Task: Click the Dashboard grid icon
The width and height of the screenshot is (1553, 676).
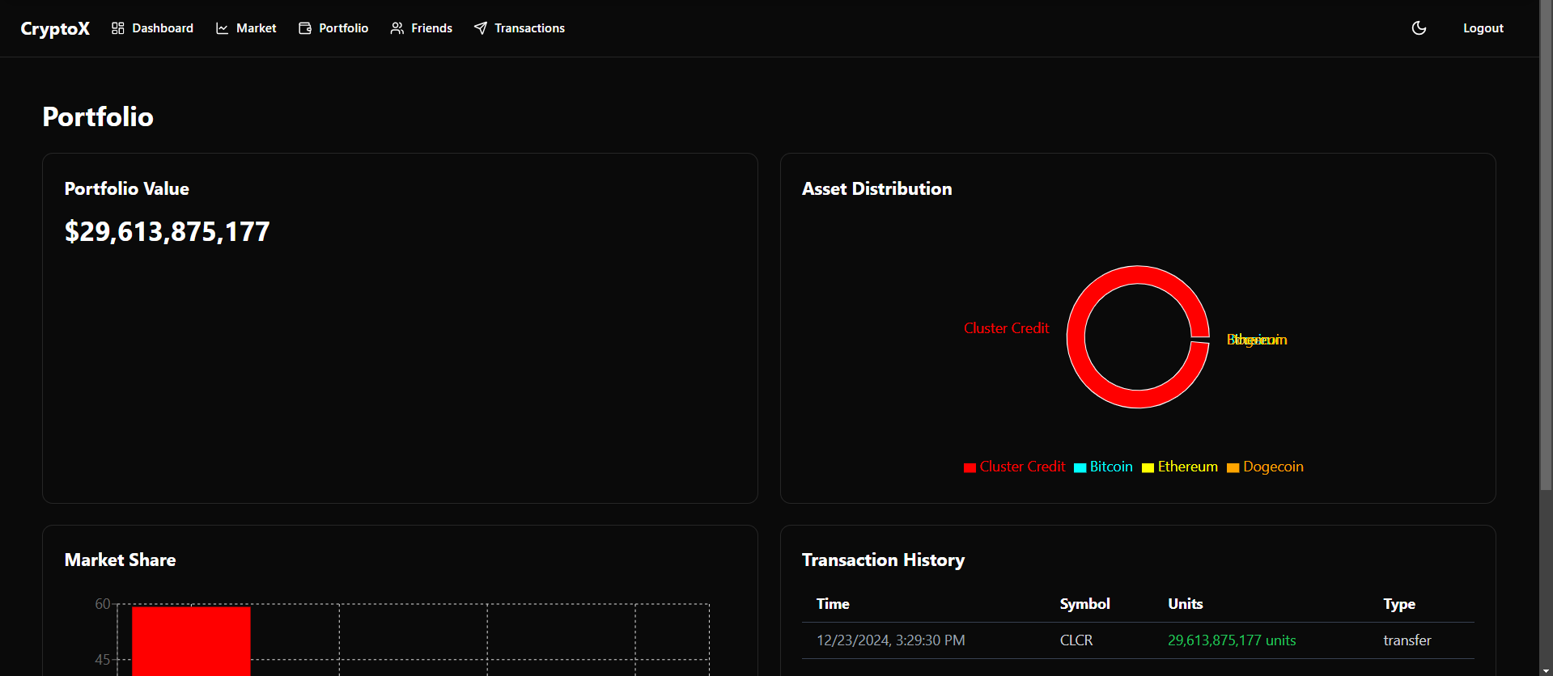Action: 118,28
